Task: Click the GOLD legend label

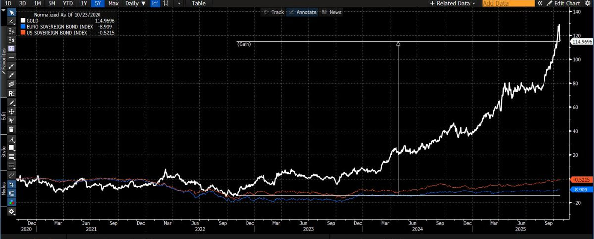Action: [x=33, y=21]
